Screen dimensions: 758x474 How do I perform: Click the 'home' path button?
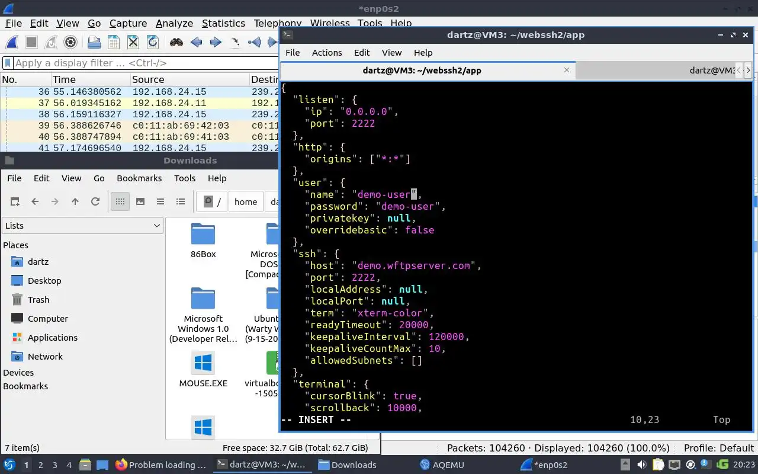coord(246,201)
